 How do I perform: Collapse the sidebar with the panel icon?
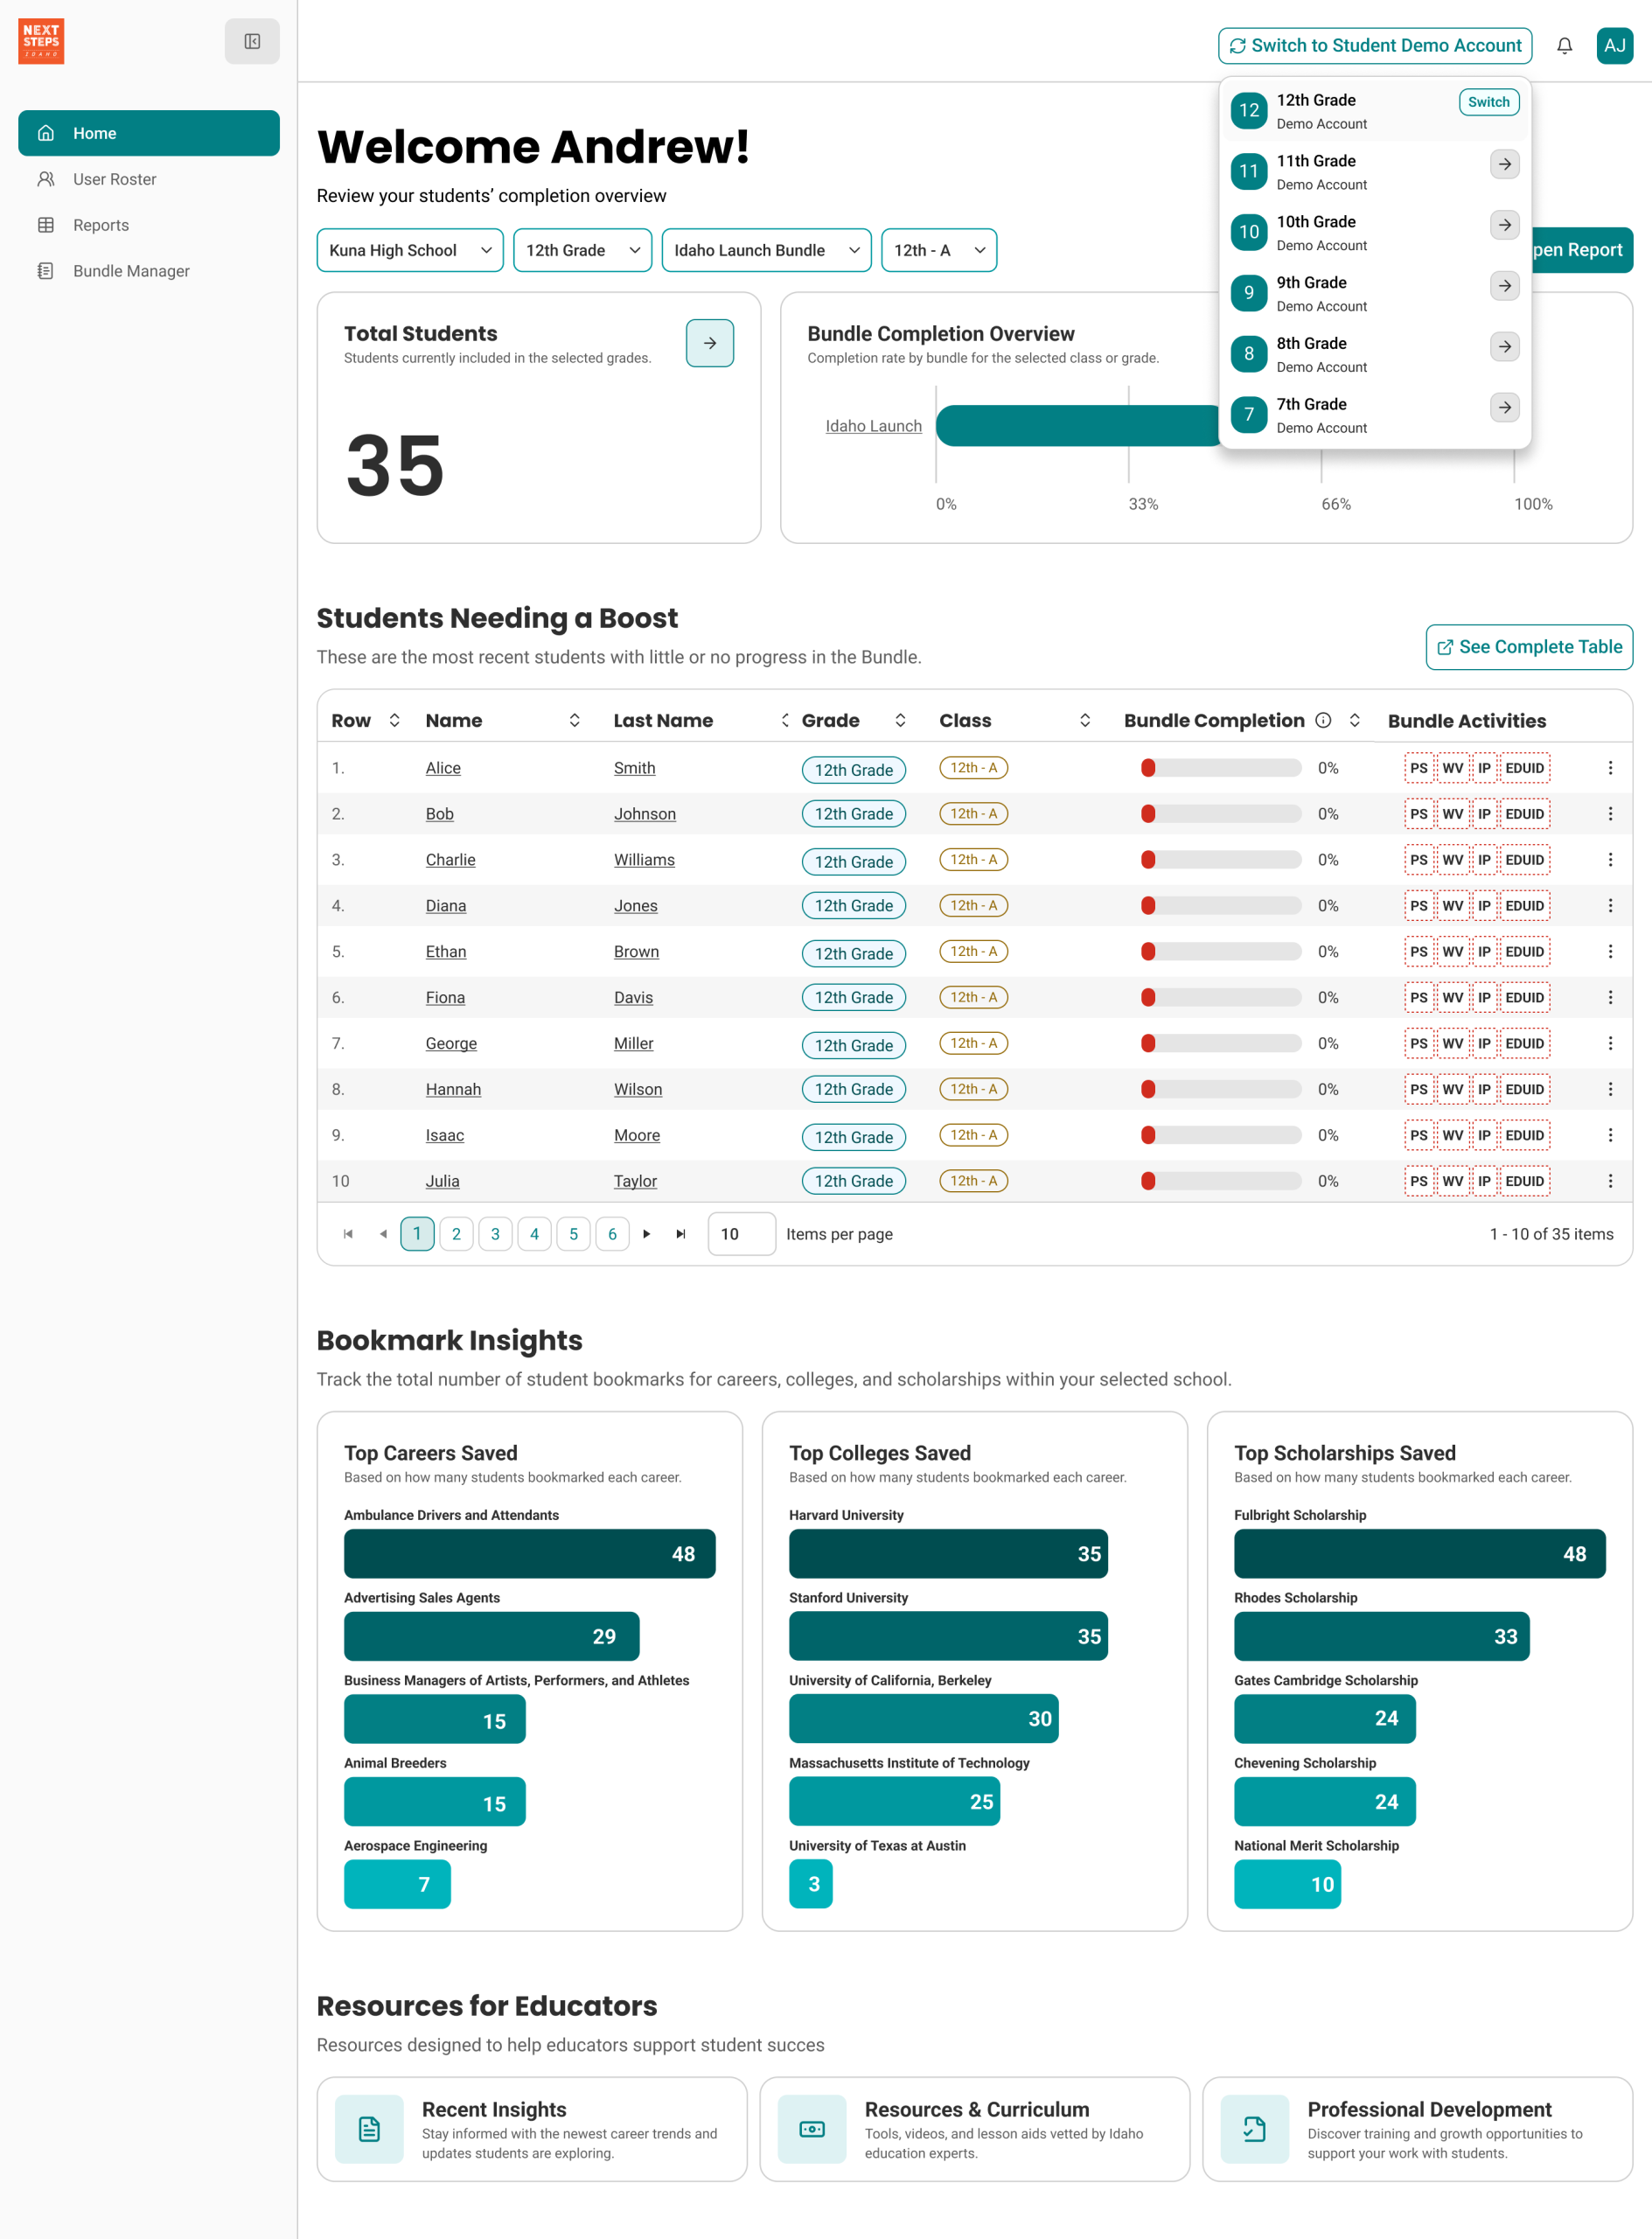pos(252,41)
